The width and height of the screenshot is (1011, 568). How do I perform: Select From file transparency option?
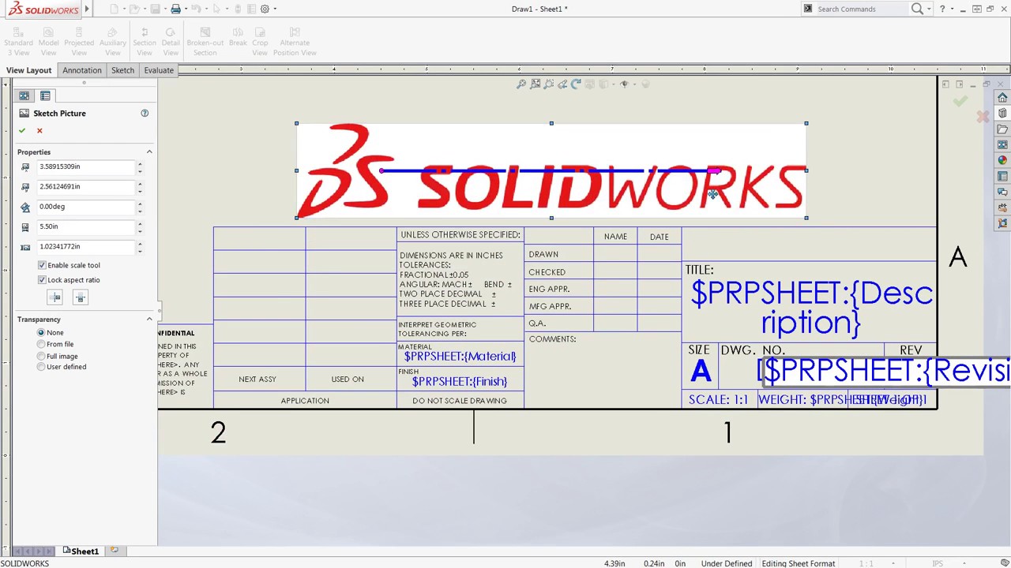(x=41, y=344)
